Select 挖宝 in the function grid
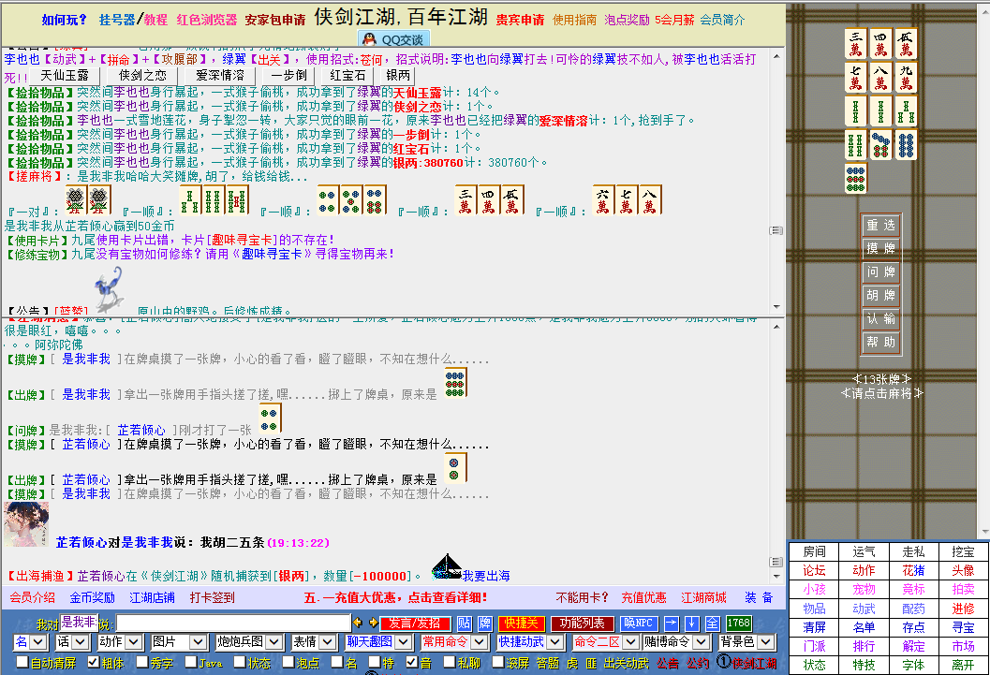The height and width of the screenshot is (675, 990). click(x=963, y=552)
